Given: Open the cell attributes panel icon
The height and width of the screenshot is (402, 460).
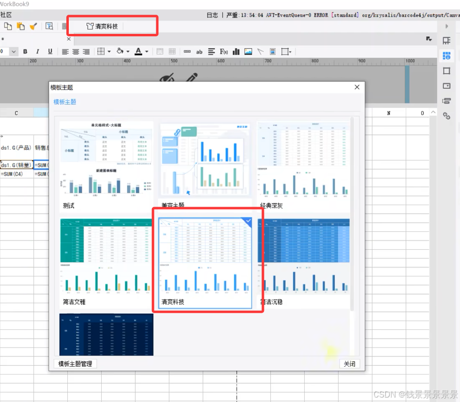Looking at the screenshot, I should [x=447, y=55].
